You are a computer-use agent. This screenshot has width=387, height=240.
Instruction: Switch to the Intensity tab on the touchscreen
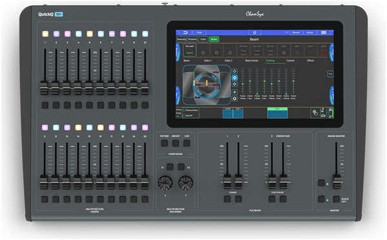click(181, 39)
